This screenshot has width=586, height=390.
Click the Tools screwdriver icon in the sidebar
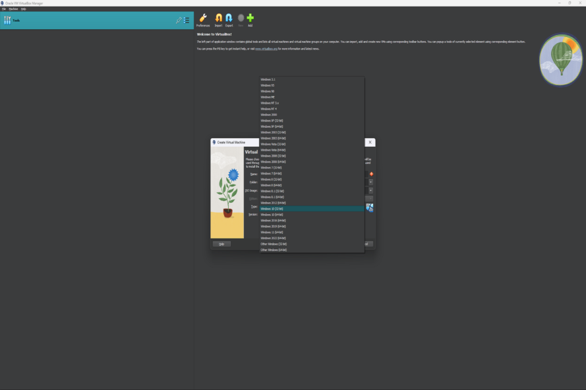coord(8,20)
